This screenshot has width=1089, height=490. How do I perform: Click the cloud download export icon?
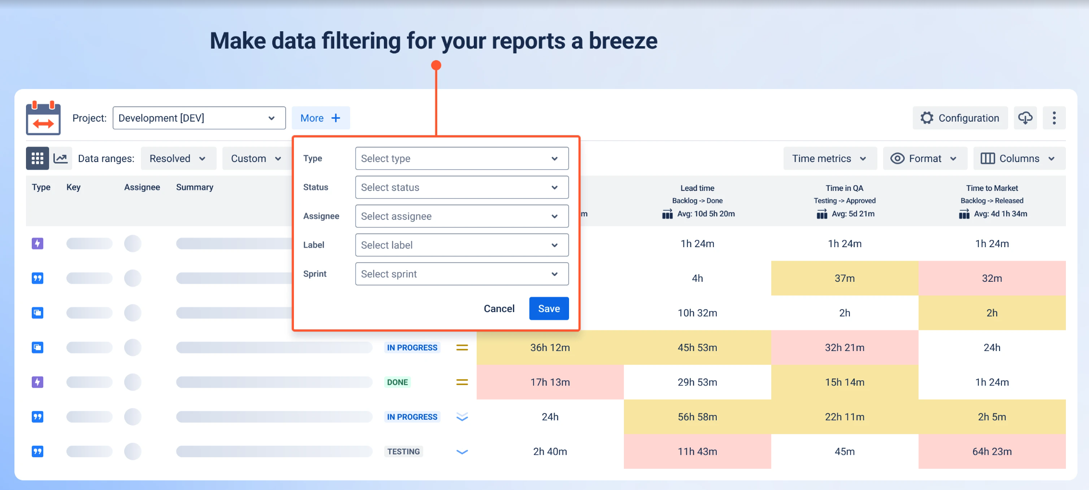[x=1025, y=118]
